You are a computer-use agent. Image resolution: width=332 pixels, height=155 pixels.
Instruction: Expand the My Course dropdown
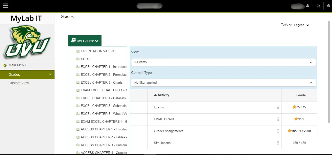point(85,41)
